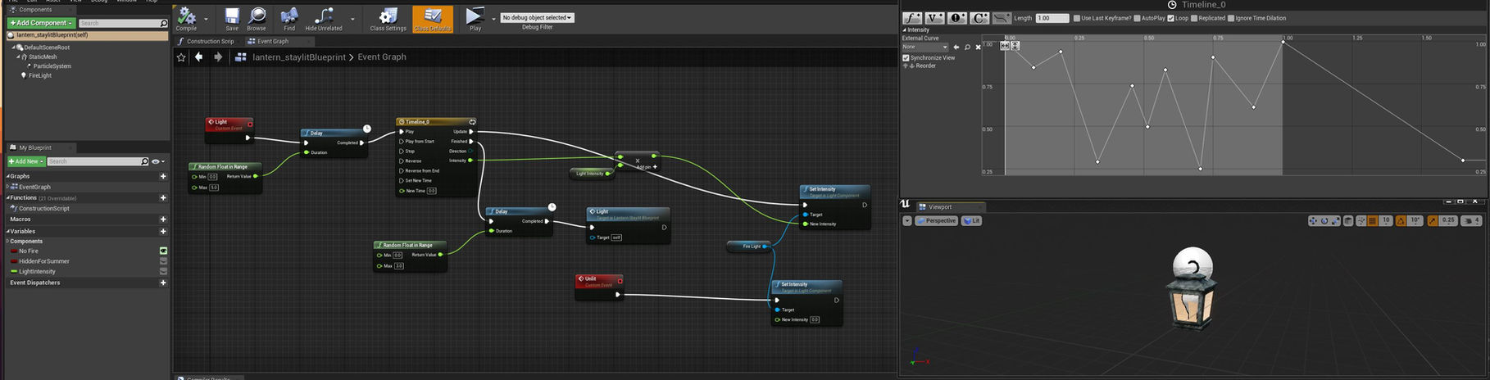Toggle Hide Unrelated nodes

324,18
